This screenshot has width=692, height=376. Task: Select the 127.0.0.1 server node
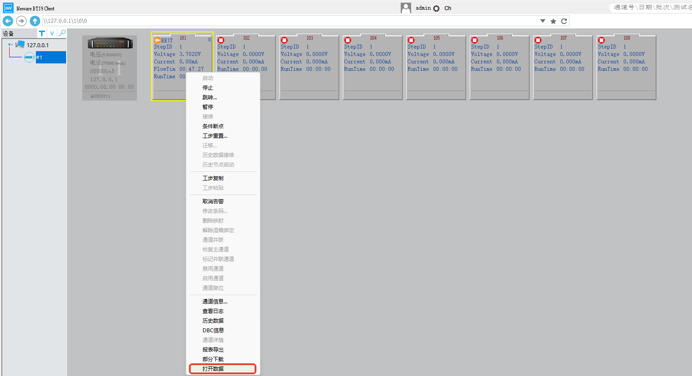pyautogui.click(x=38, y=45)
